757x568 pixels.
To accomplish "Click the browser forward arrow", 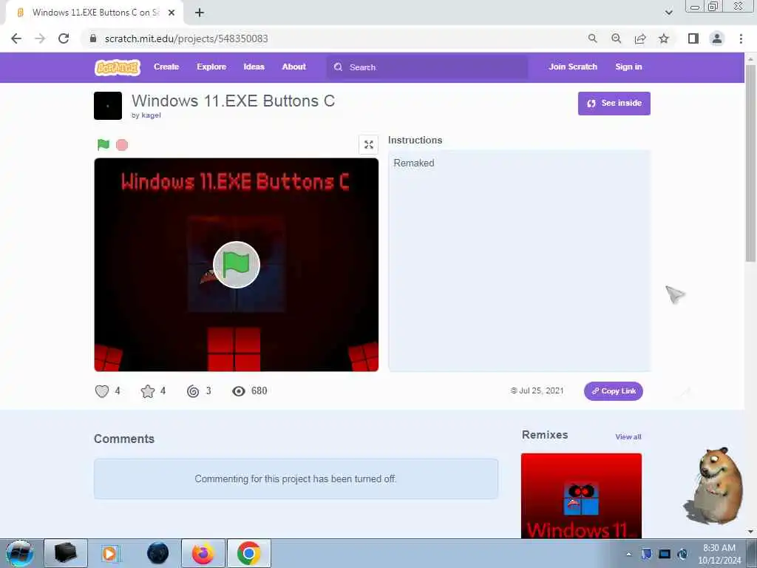I will tap(40, 38).
